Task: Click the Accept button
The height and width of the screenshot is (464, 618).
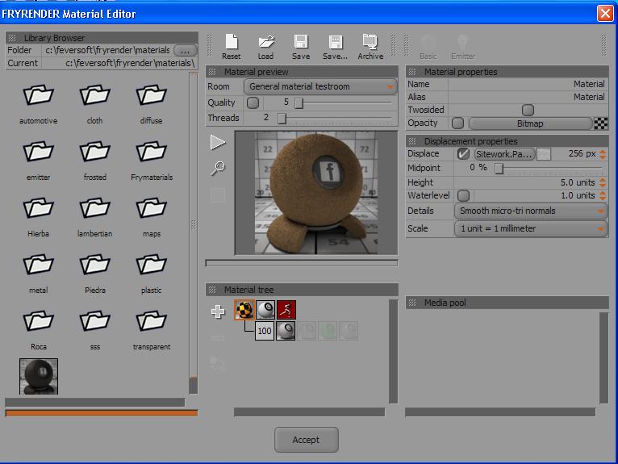Action: (307, 440)
